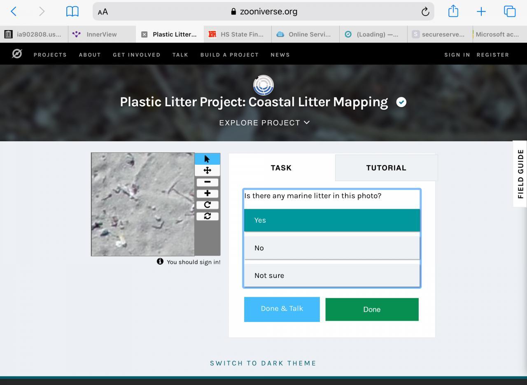527x385 pixels.
Task: Open the TUTORIAL tab
Action: [x=386, y=168]
